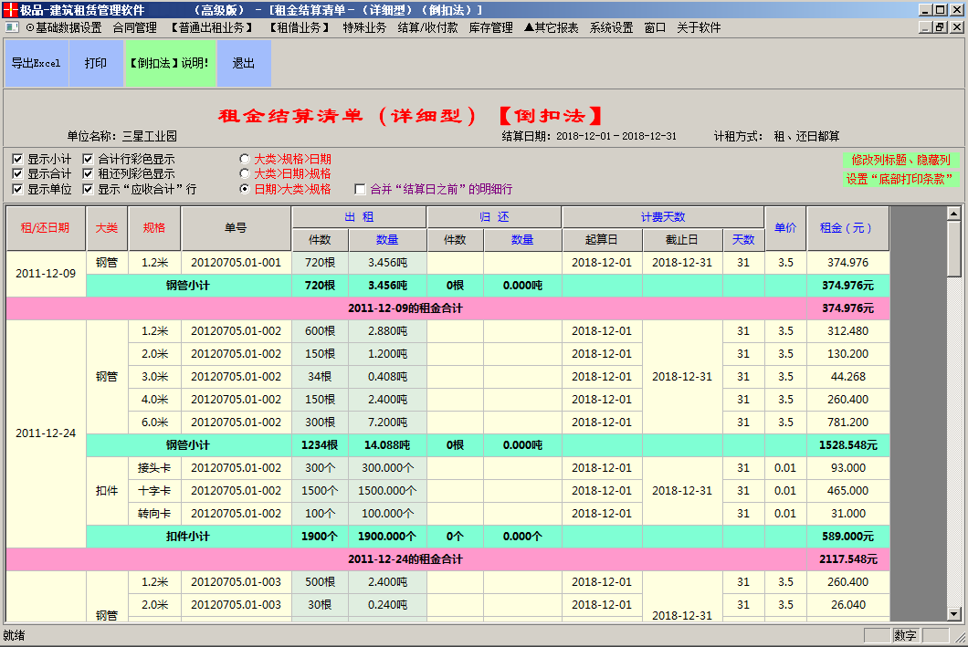Click 租金（元） column header
Viewport: 968px width, 647px height.
pos(847,227)
